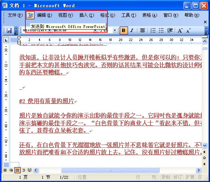Apply numbered list formatting
210x182 pixels.
click(x=153, y=31)
